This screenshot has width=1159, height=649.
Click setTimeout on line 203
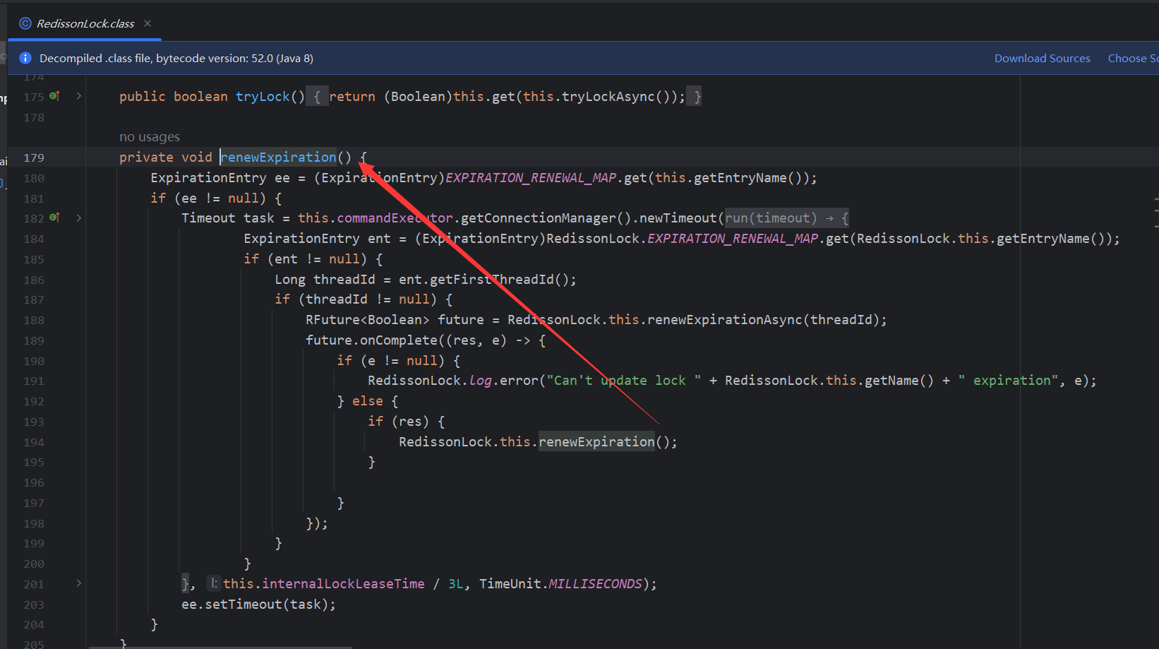[x=244, y=605]
